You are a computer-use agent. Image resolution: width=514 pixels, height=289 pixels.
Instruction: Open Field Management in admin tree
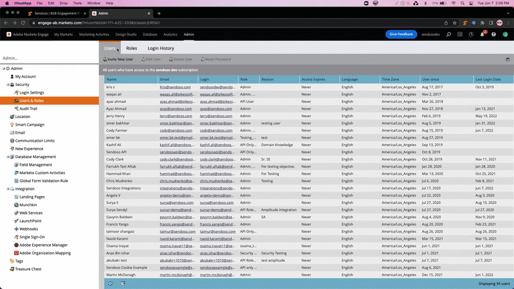(x=33, y=165)
